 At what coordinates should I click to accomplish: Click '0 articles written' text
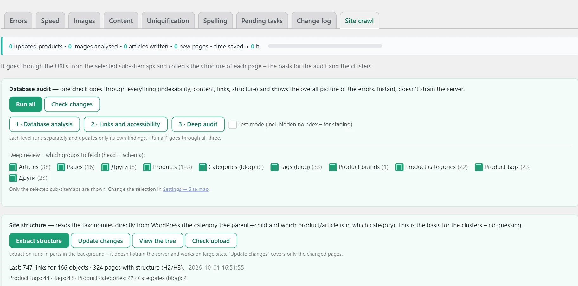[x=146, y=47]
